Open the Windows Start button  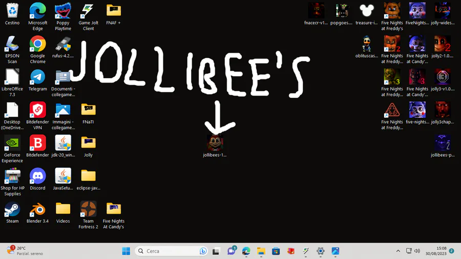[126, 251]
